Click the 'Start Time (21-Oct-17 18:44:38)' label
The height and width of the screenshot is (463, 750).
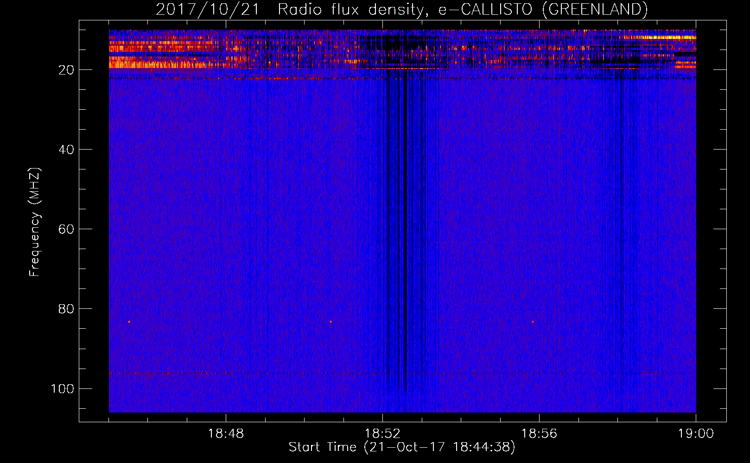(x=402, y=447)
